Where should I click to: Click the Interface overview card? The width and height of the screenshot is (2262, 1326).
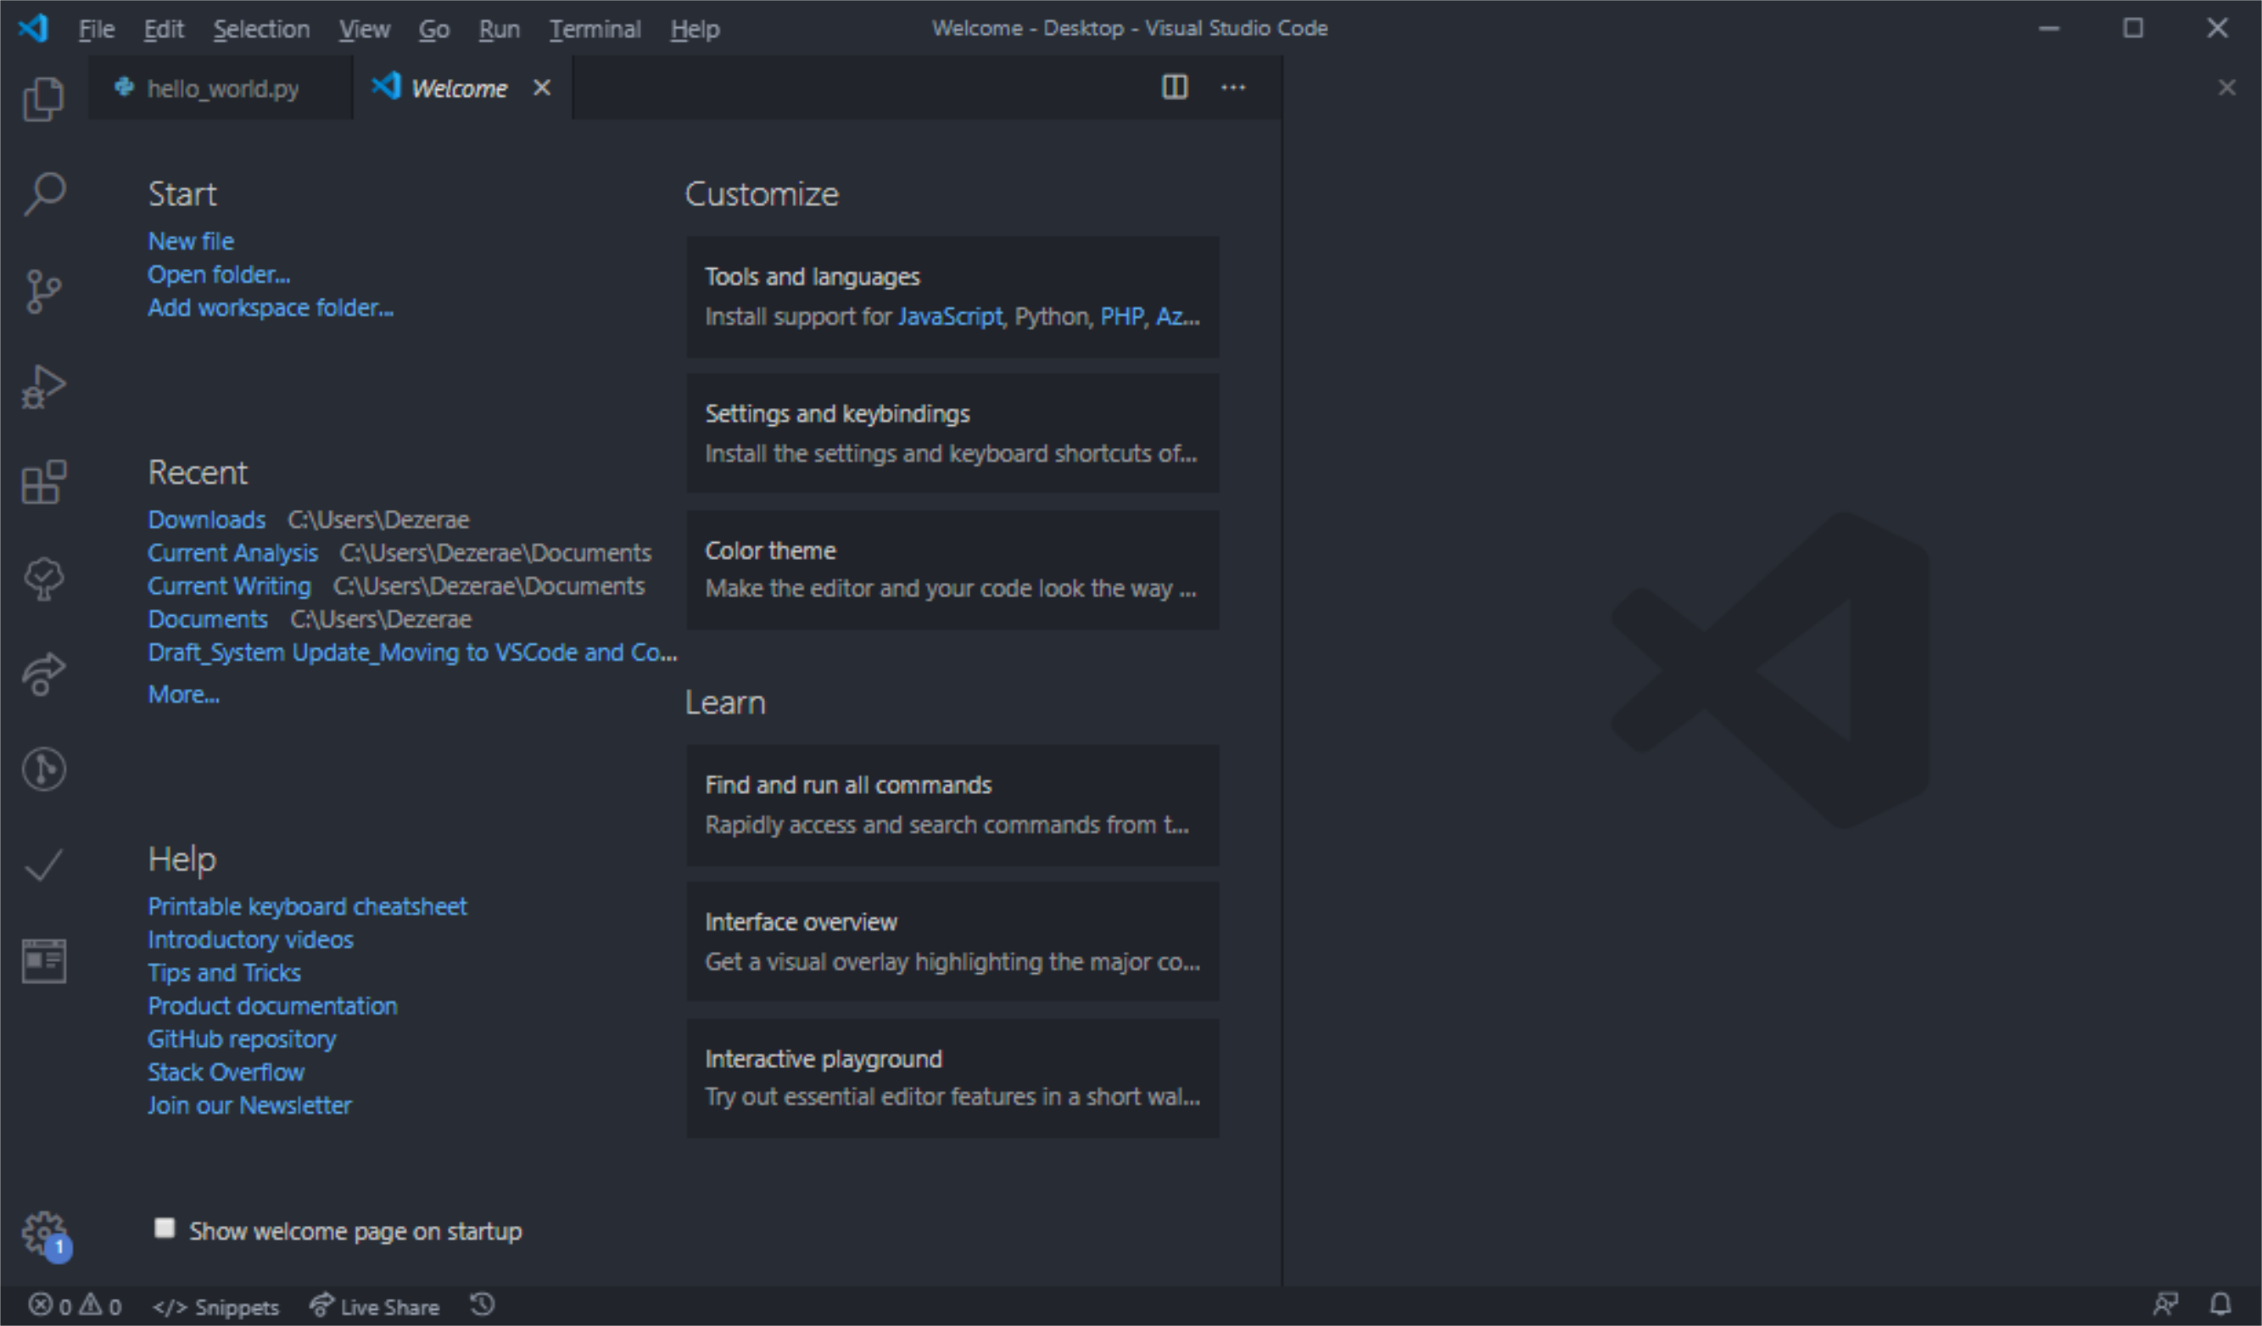click(x=952, y=942)
